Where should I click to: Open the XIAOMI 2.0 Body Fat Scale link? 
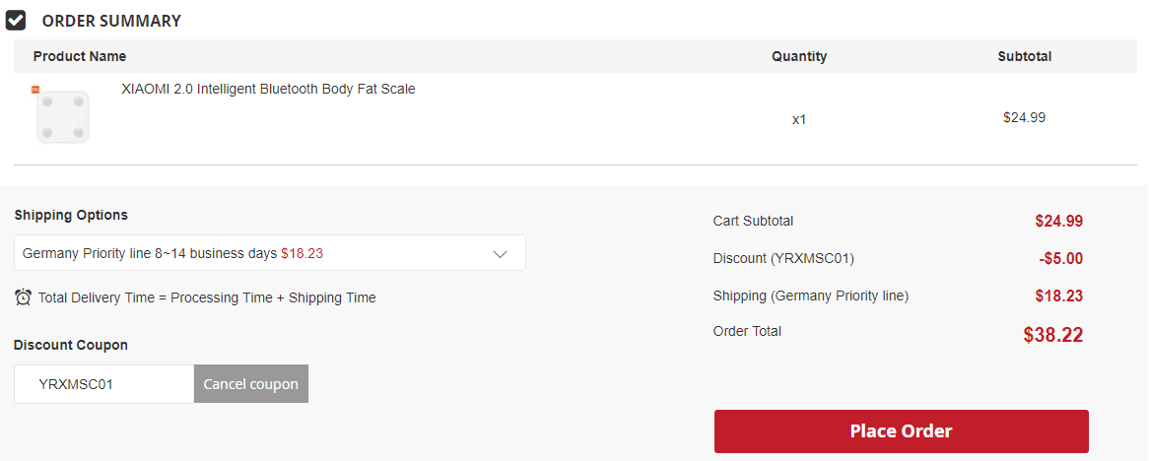click(x=268, y=90)
